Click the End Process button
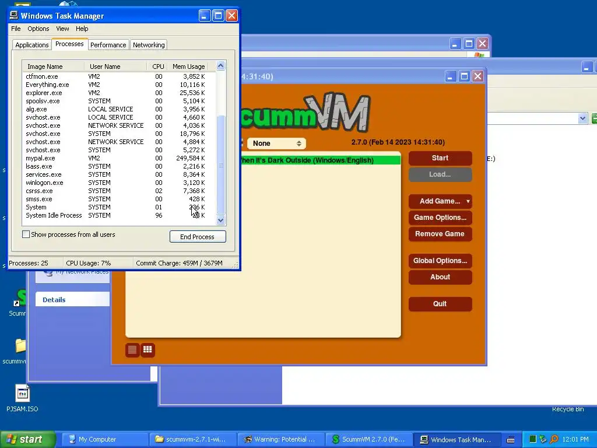This screenshot has width=597, height=448. [x=198, y=237]
